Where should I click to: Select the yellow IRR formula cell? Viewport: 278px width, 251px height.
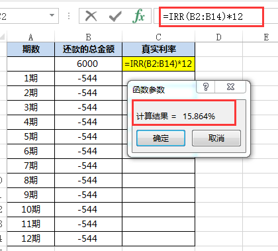(x=158, y=64)
